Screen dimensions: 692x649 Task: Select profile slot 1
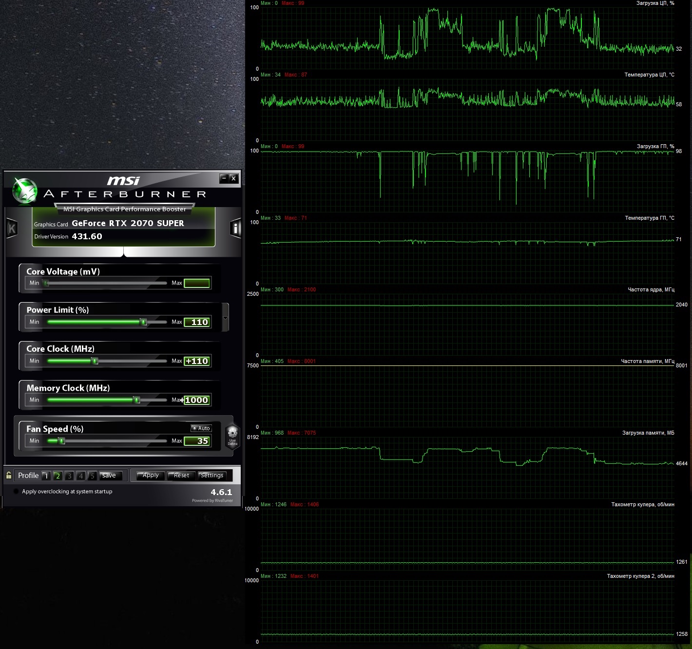46,476
